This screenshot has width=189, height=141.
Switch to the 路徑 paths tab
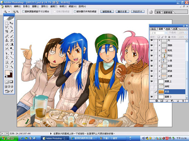(x=153, y=29)
